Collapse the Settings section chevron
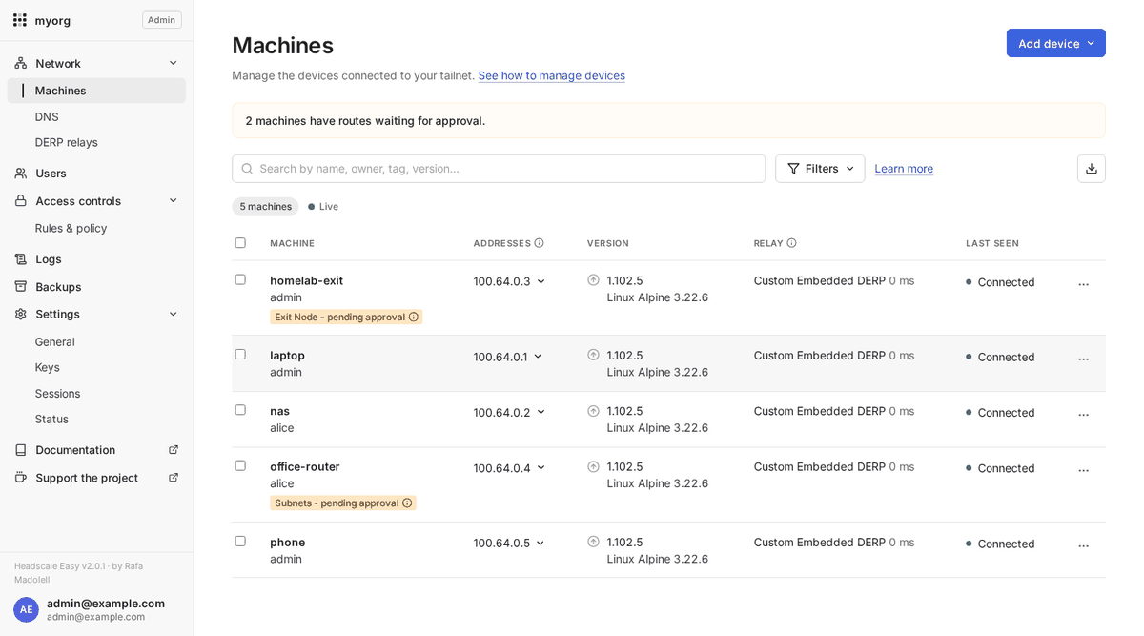The height and width of the screenshot is (636, 1144). pos(174,314)
